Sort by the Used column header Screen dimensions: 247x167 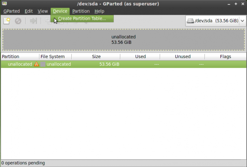(x=140, y=56)
